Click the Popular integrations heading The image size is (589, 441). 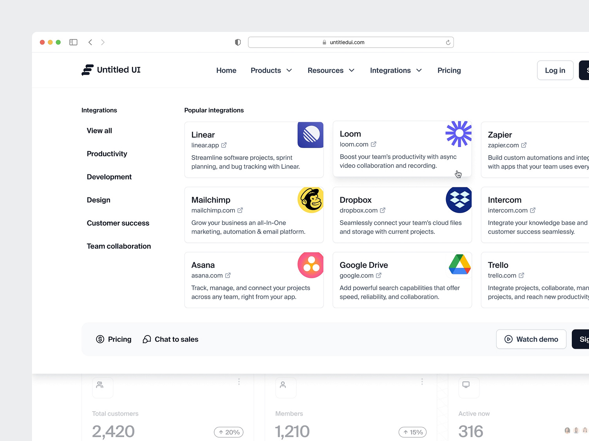[214, 110]
